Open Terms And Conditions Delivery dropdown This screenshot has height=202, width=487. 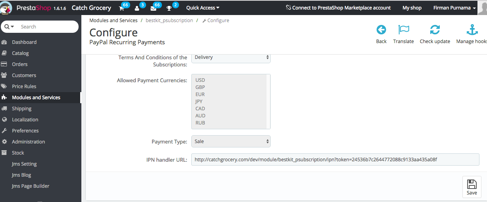231,57
